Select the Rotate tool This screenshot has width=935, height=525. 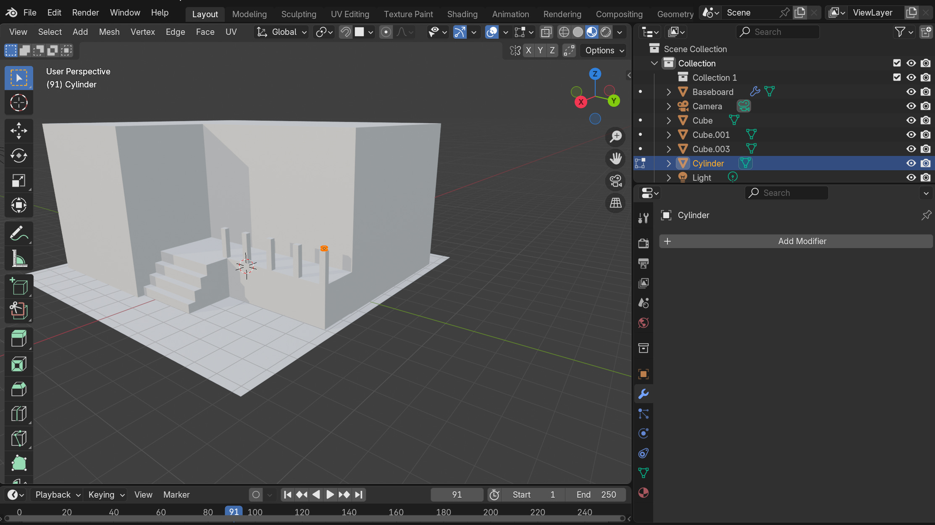pos(18,156)
